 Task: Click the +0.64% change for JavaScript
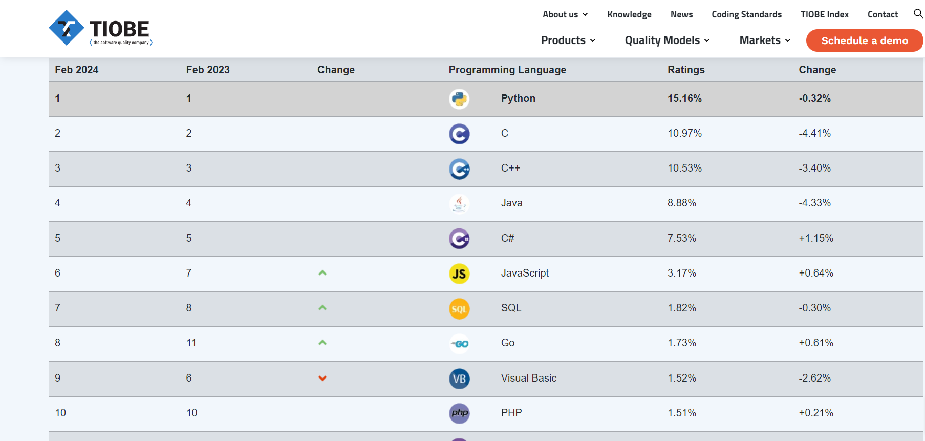816,273
